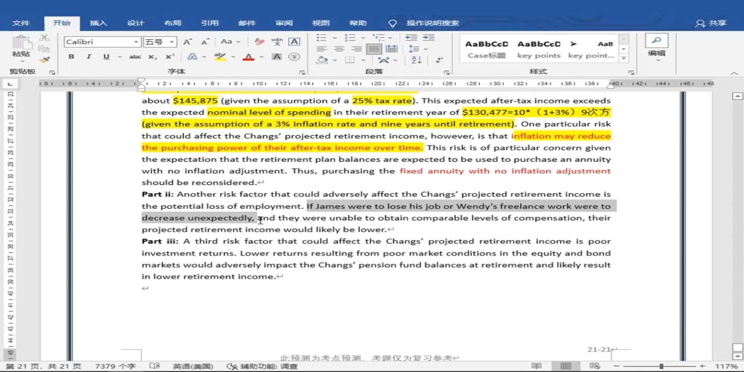Open the 插入 ribbon tab

pyautogui.click(x=98, y=23)
